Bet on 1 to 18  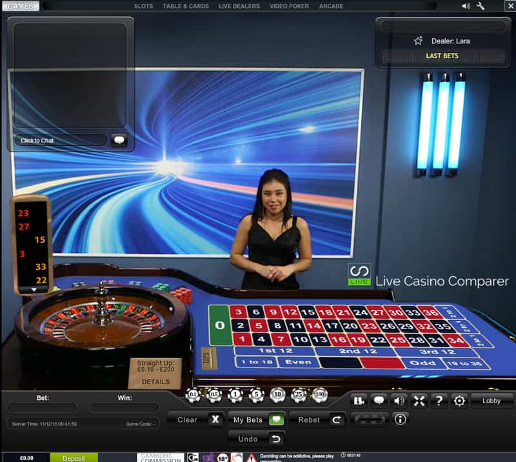point(257,362)
